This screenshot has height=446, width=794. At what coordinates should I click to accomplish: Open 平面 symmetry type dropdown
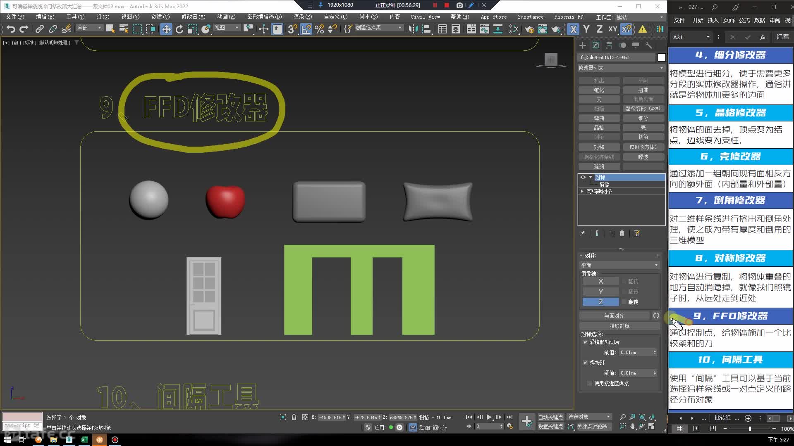[x=619, y=265]
